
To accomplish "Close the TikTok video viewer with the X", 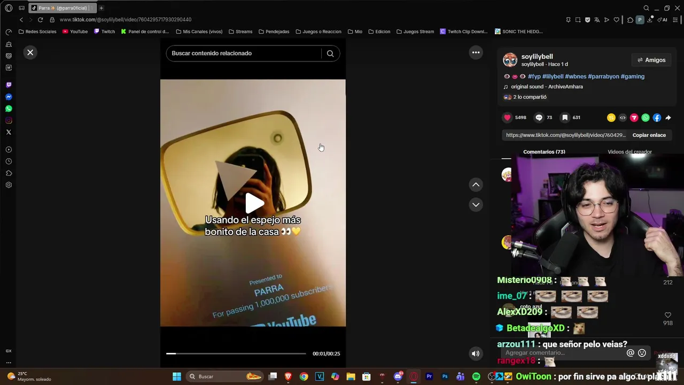I will coord(30,52).
